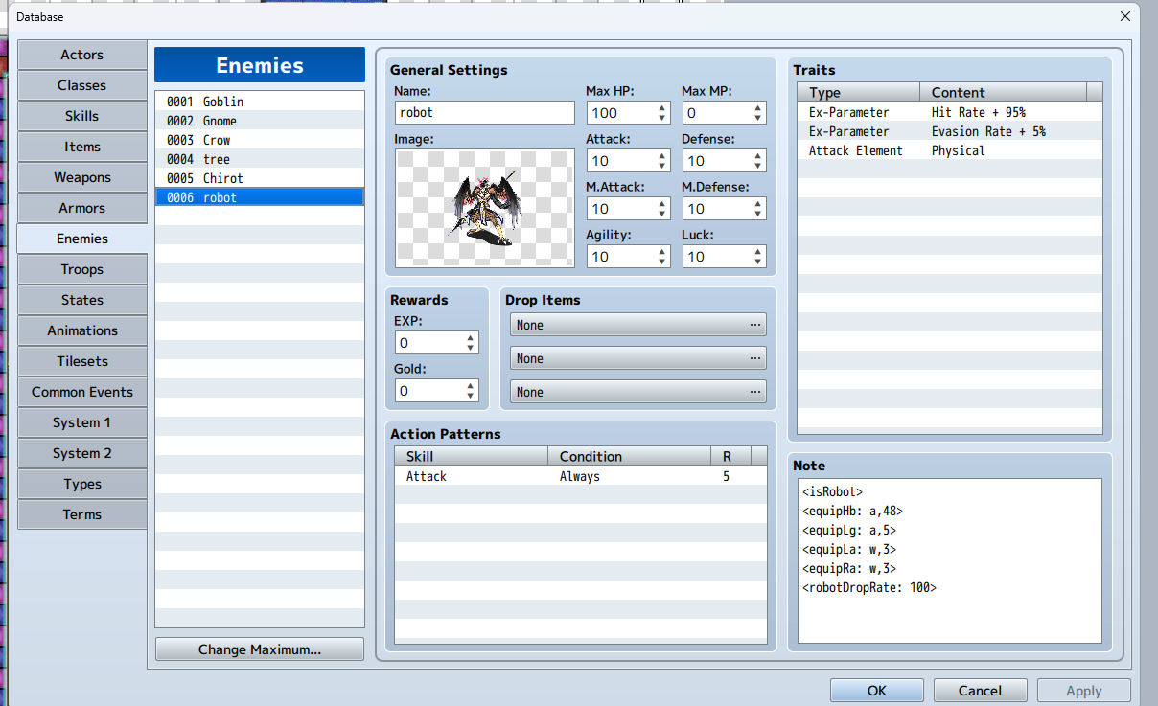The width and height of the screenshot is (1158, 706).
Task: Switch to the Actors tab
Action: pos(82,55)
